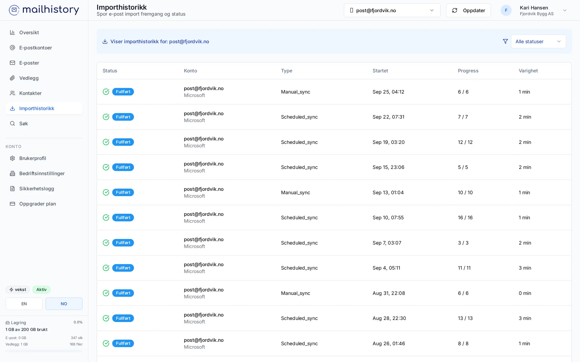The width and height of the screenshot is (580, 362).
Task: Switch language to EN
Action: 24,304
